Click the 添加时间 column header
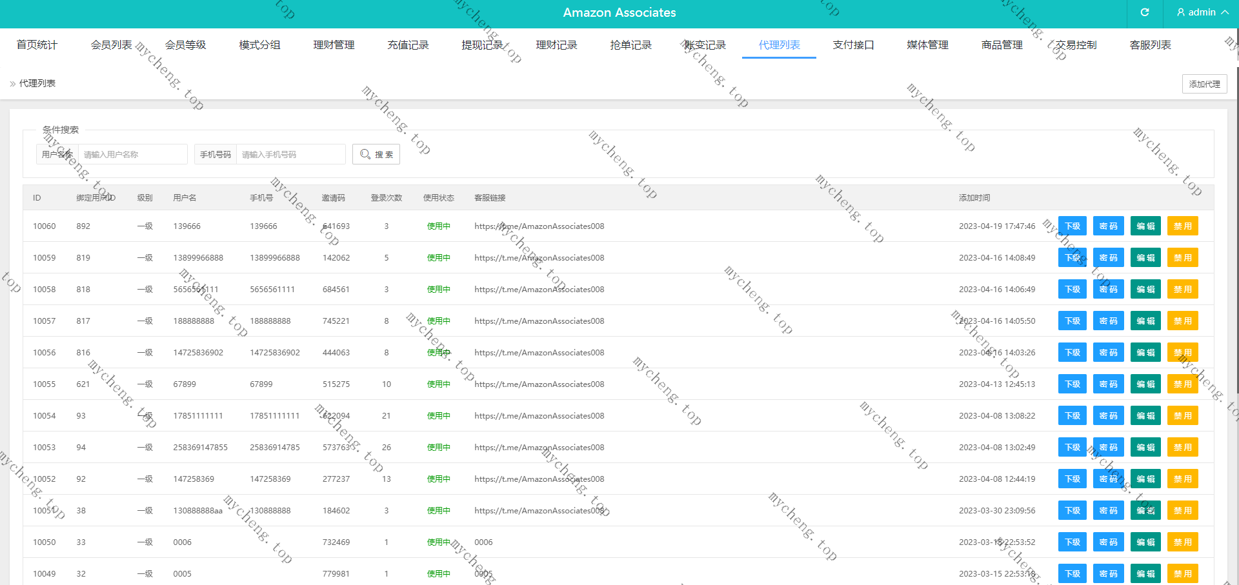This screenshot has width=1239, height=585. (x=974, y=197)
